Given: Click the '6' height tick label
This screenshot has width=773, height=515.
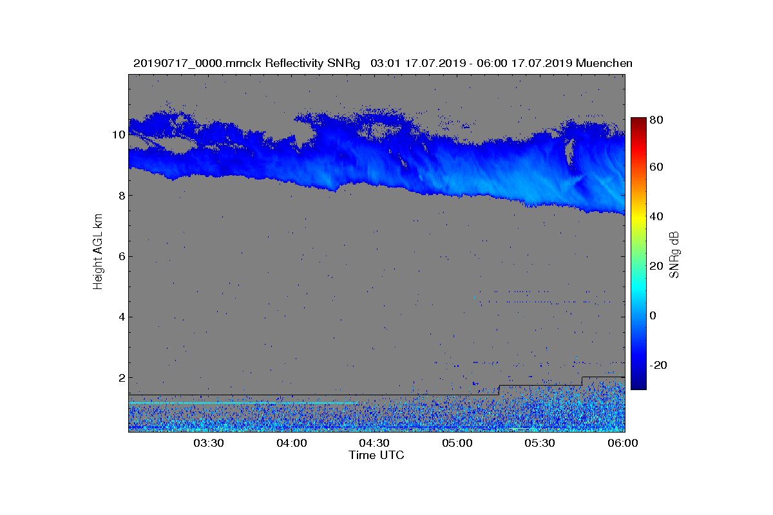Looking at the screenshot, I should [x=120, y=256].
